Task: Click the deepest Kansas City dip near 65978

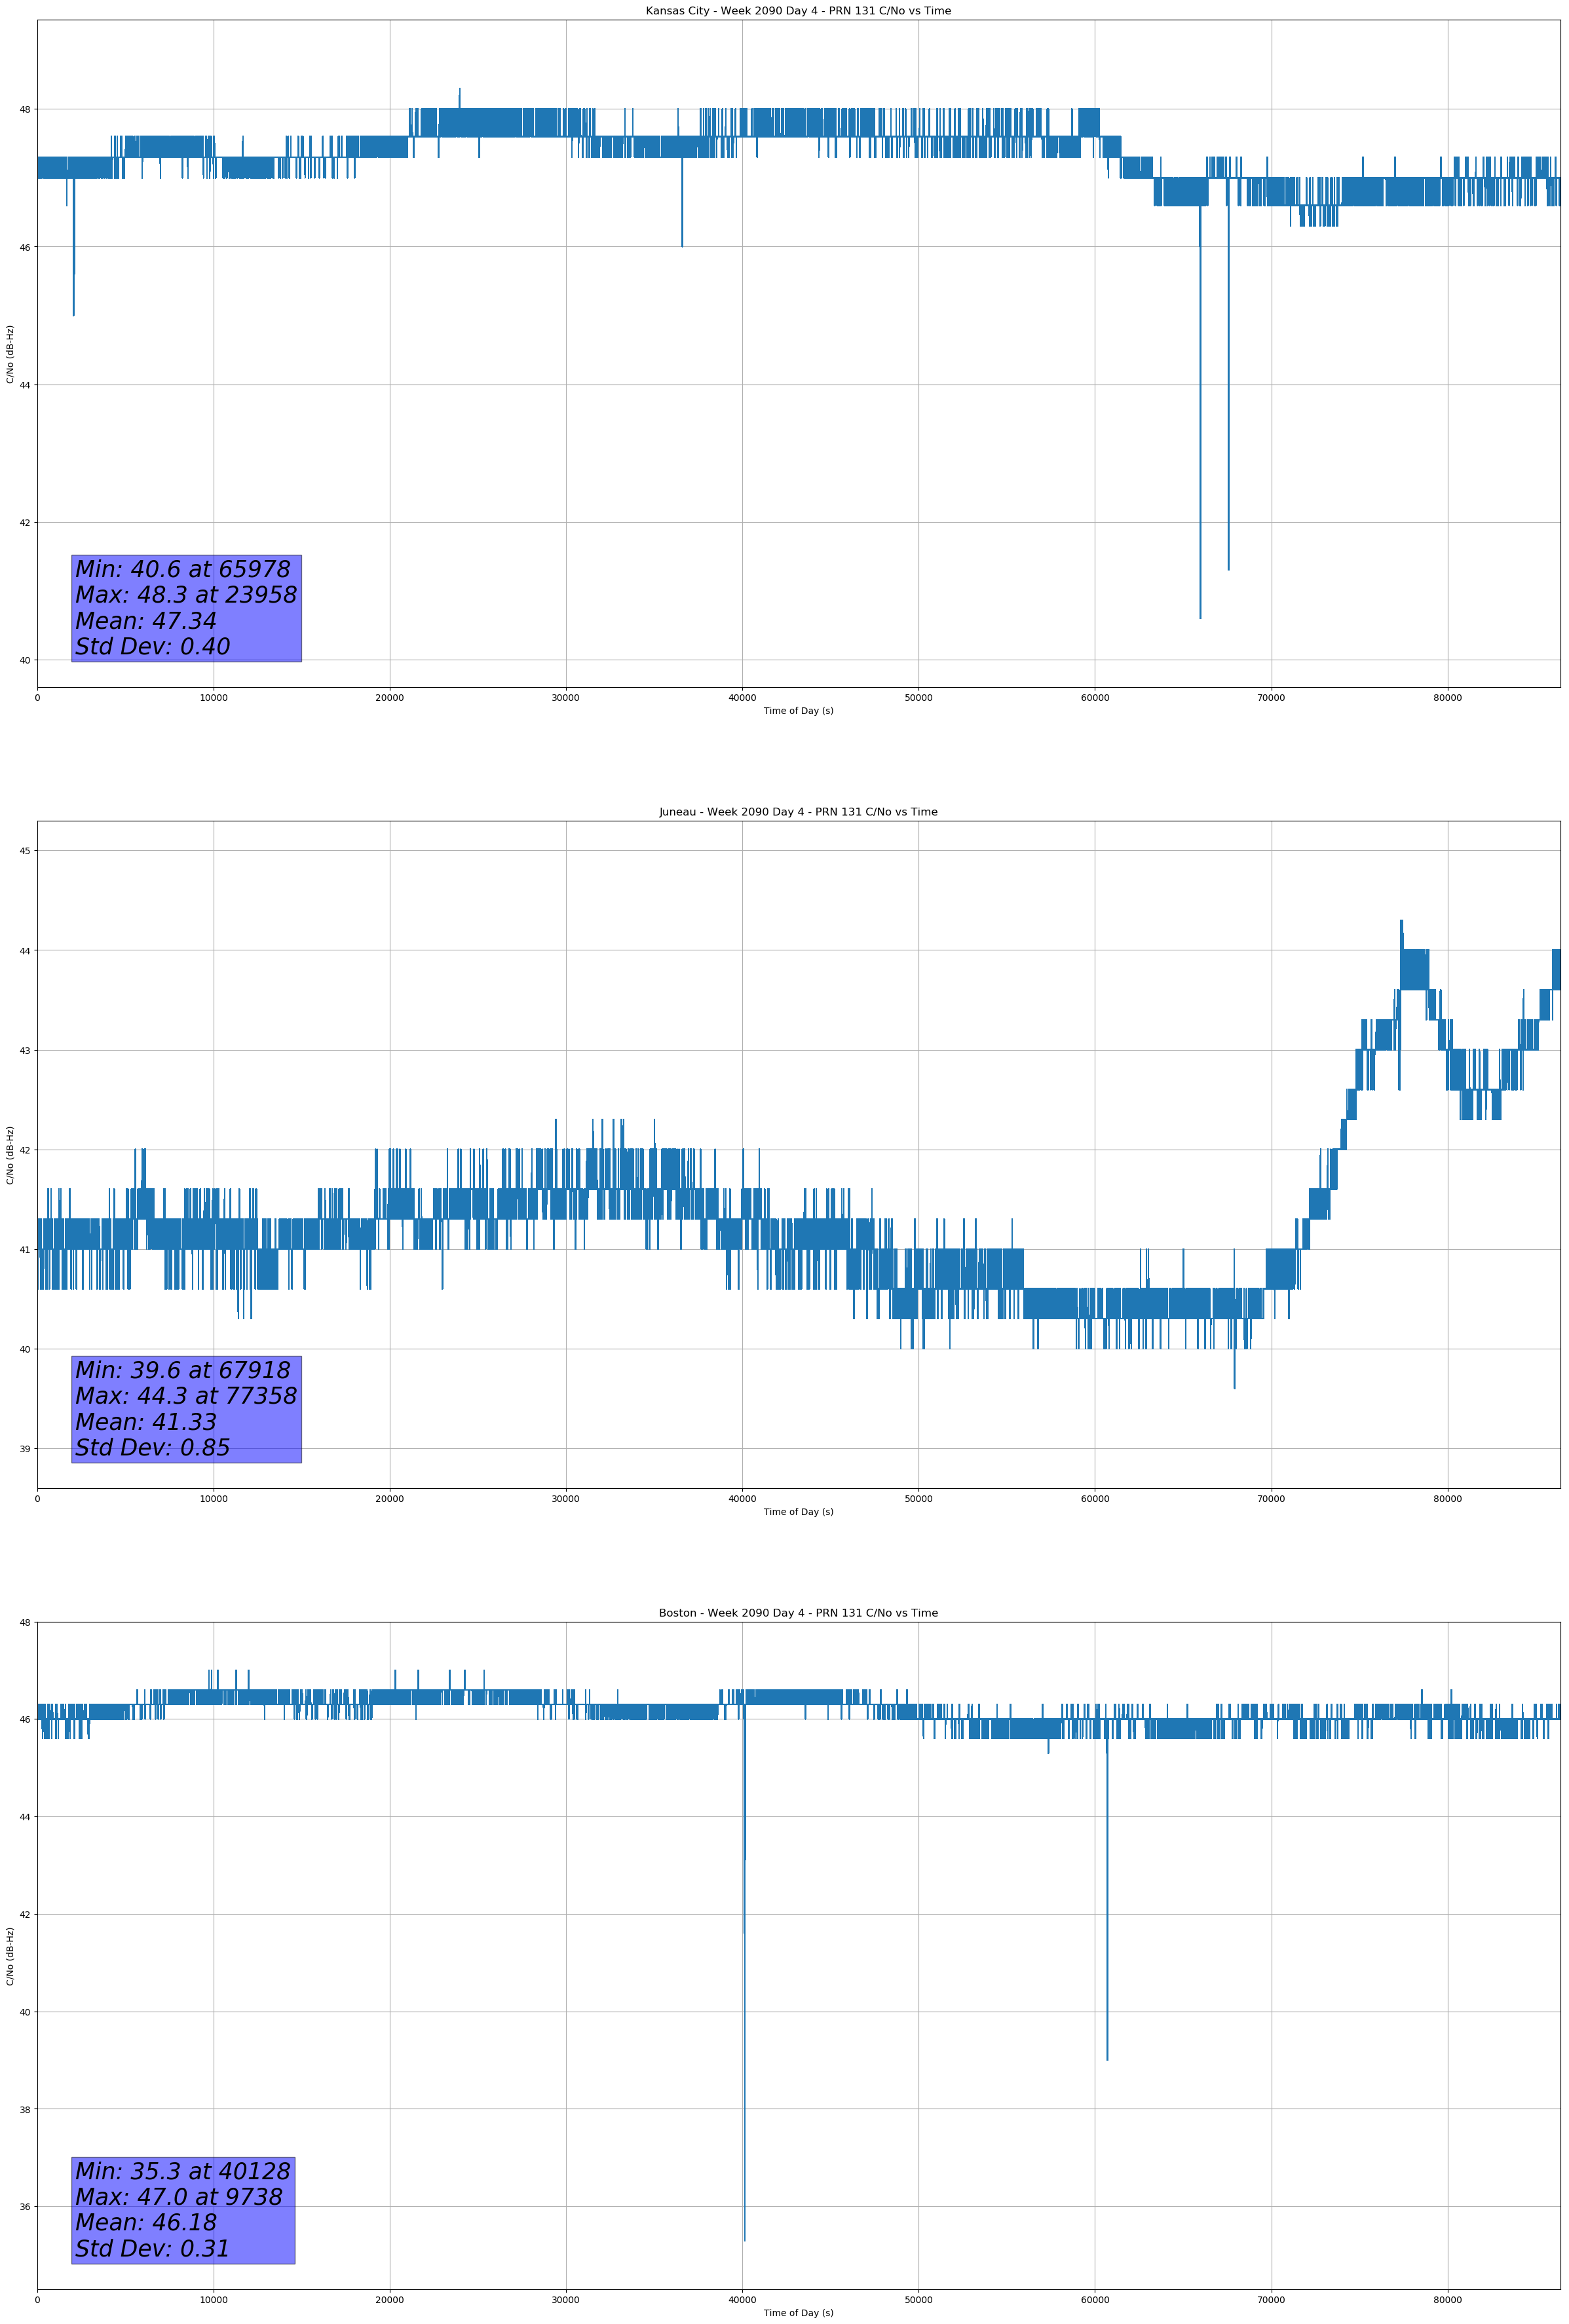Action: [x=1200, y=617]
